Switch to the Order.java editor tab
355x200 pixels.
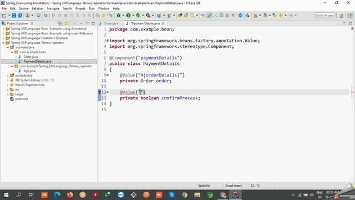pyautogui.click(x=111, y=23)
